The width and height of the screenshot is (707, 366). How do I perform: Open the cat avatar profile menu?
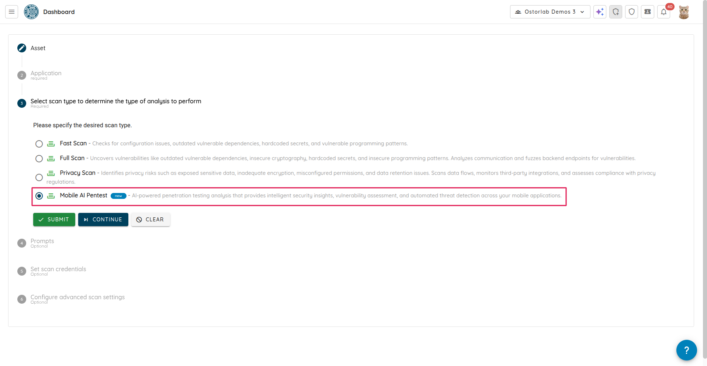(x=683, y=12)
